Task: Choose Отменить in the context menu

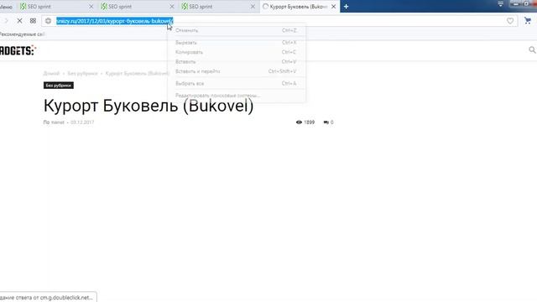Action: pyautogui.click(x=237, y=30)
